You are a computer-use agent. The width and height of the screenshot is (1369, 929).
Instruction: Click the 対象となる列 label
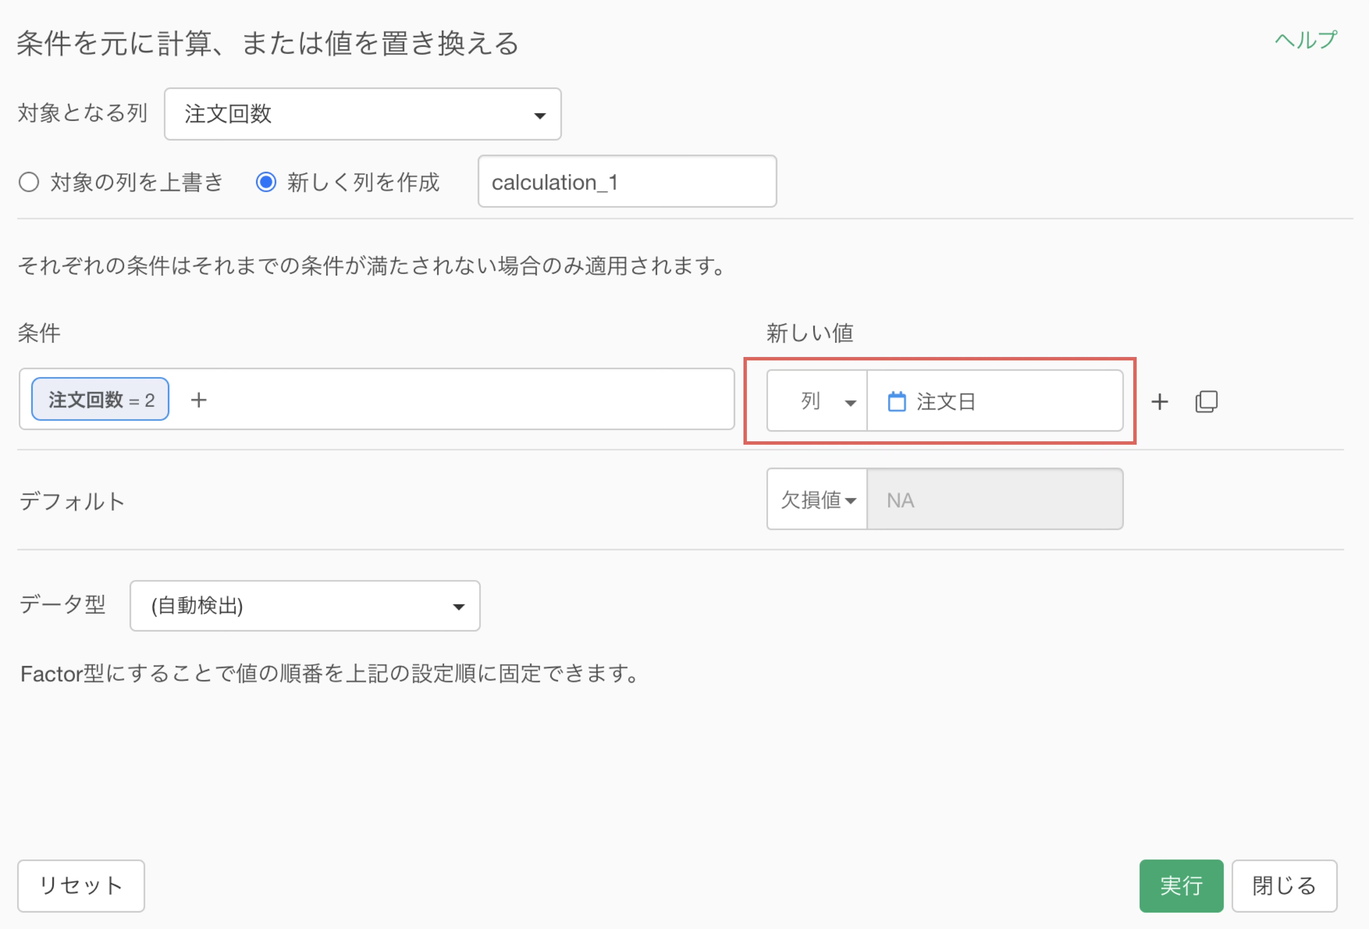[x=83, y=112]
